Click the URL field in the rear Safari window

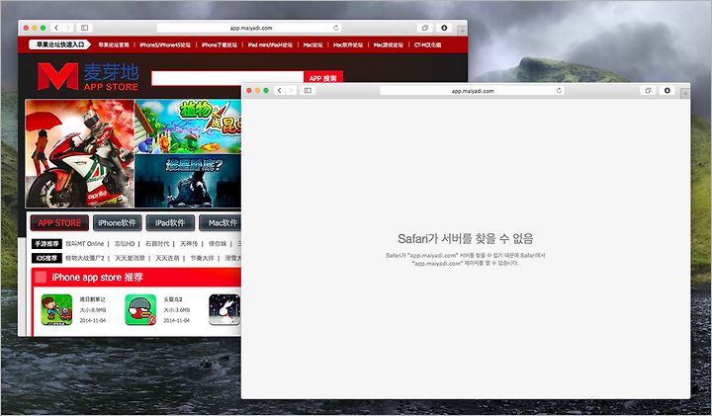[x=249, y=28]
